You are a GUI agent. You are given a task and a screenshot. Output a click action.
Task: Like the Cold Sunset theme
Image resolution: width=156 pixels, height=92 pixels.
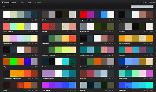point(147,55)
